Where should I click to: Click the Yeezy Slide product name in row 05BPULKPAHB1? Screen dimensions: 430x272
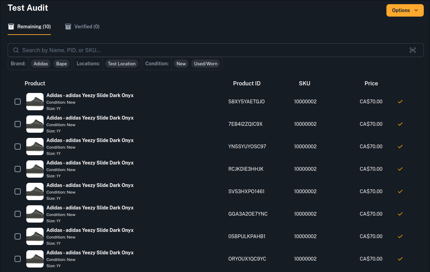(90, 230)
